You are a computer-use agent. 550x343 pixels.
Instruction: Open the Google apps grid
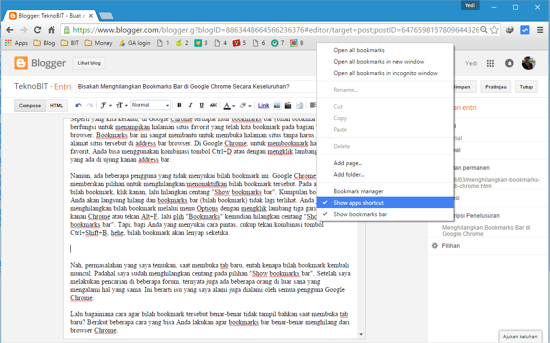tap(490, 63)
